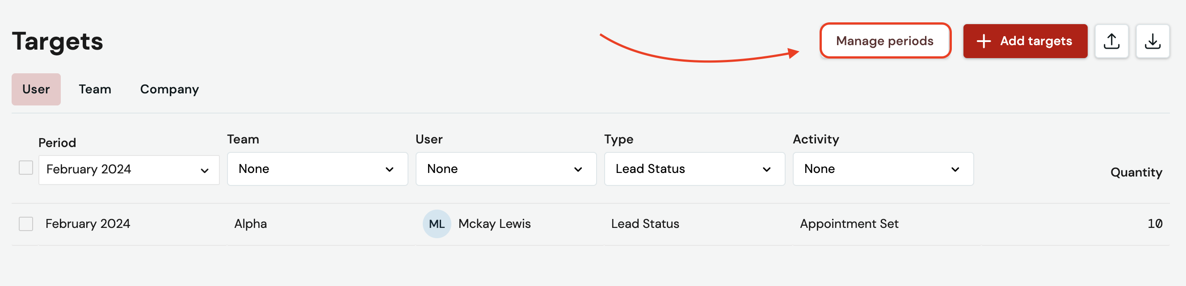Expand the Team filter dropdown
1186x286 pixels.
[317, 169]
